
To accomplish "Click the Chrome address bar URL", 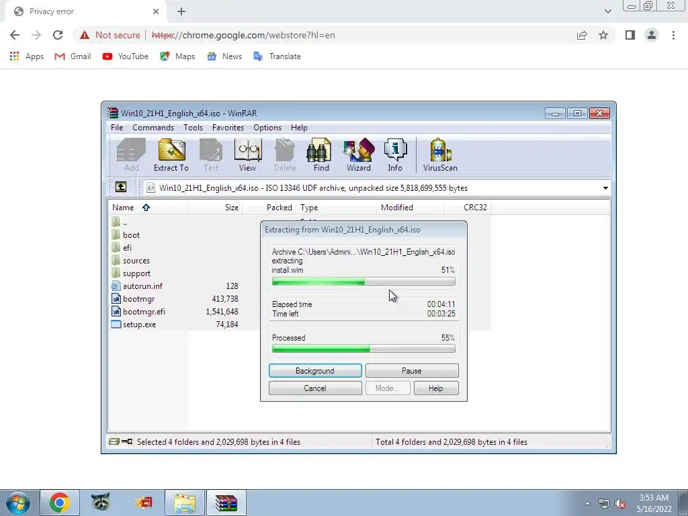I will (243, 35).
